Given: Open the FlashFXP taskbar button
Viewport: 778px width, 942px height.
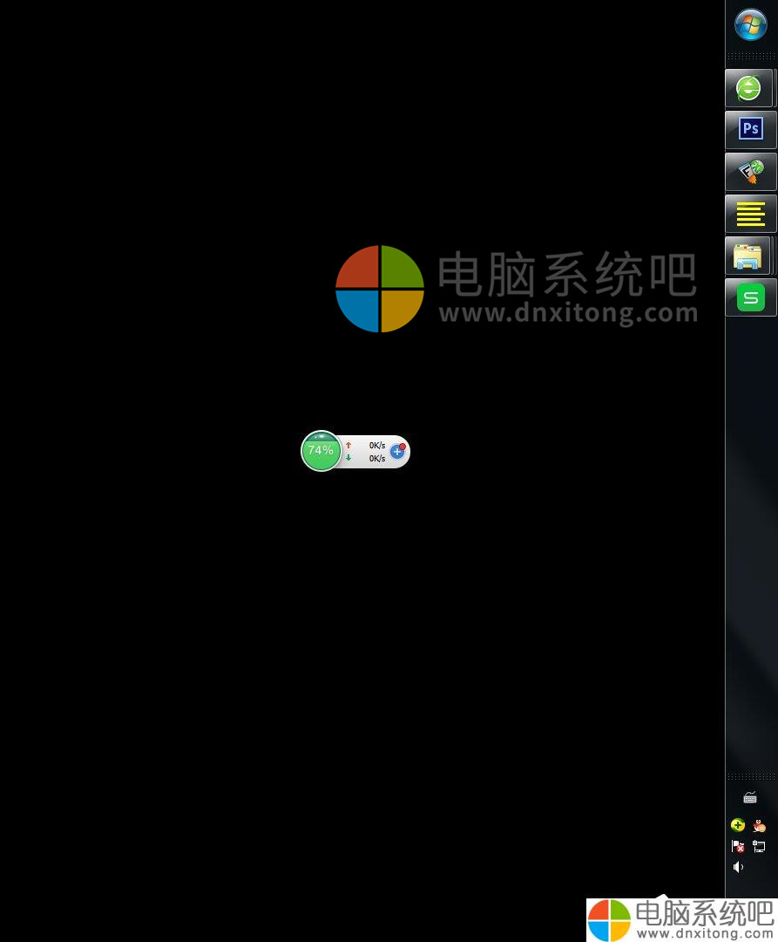Looking at the screenshot, I should 750,171.
